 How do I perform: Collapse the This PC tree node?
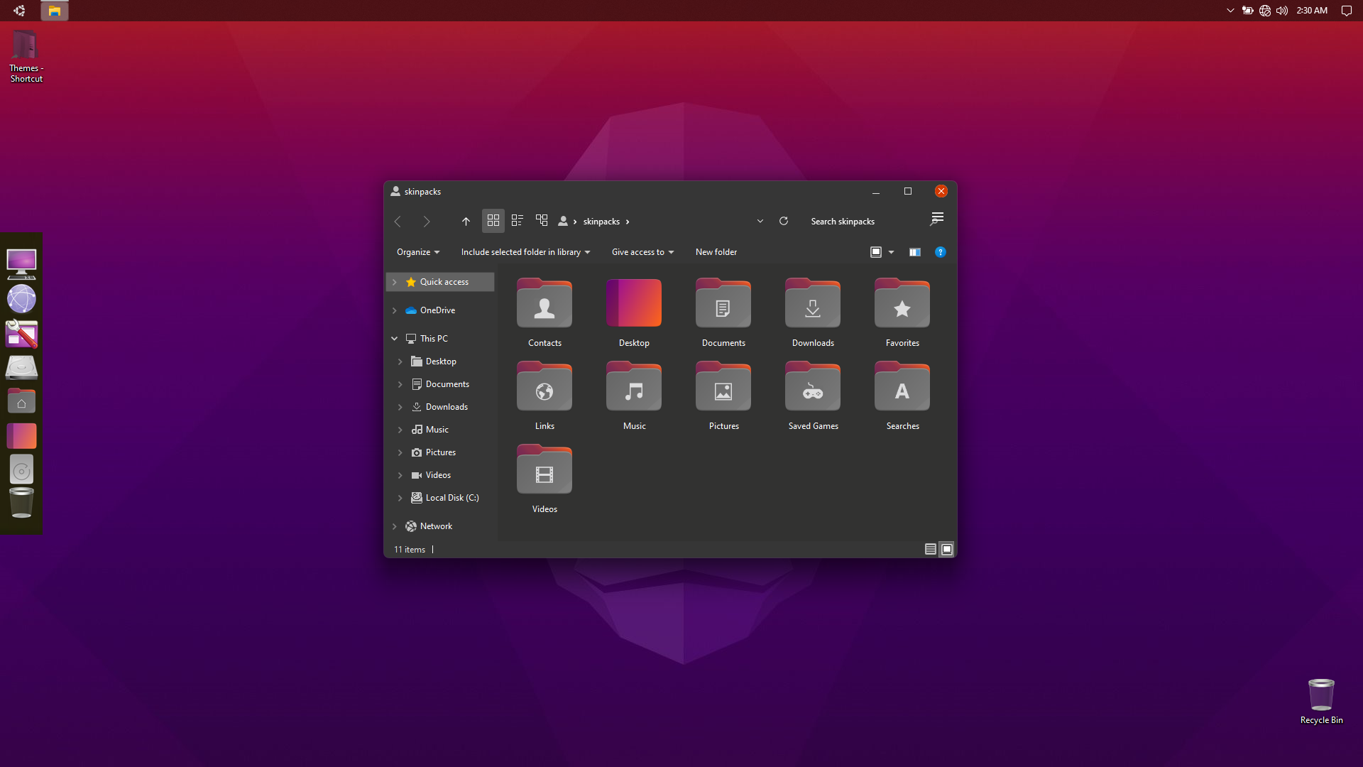395,339
